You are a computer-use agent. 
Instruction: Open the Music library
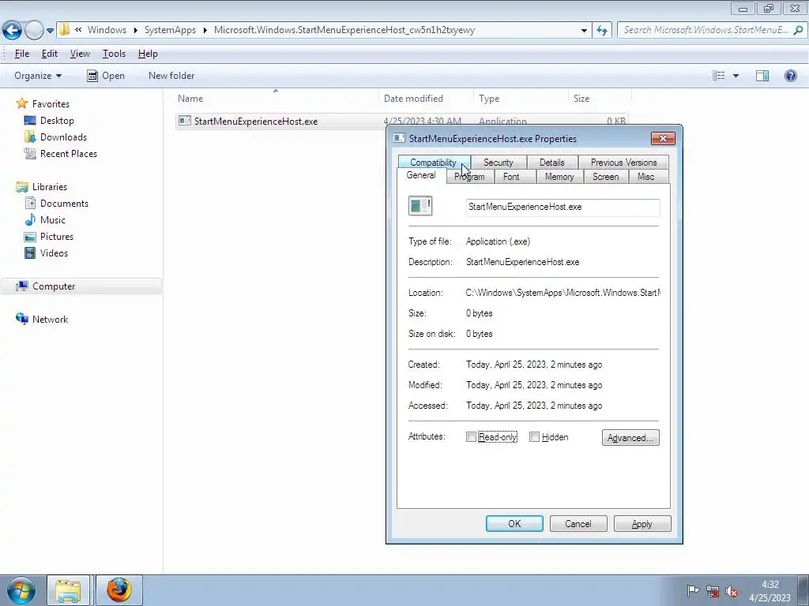coord(53,220)
